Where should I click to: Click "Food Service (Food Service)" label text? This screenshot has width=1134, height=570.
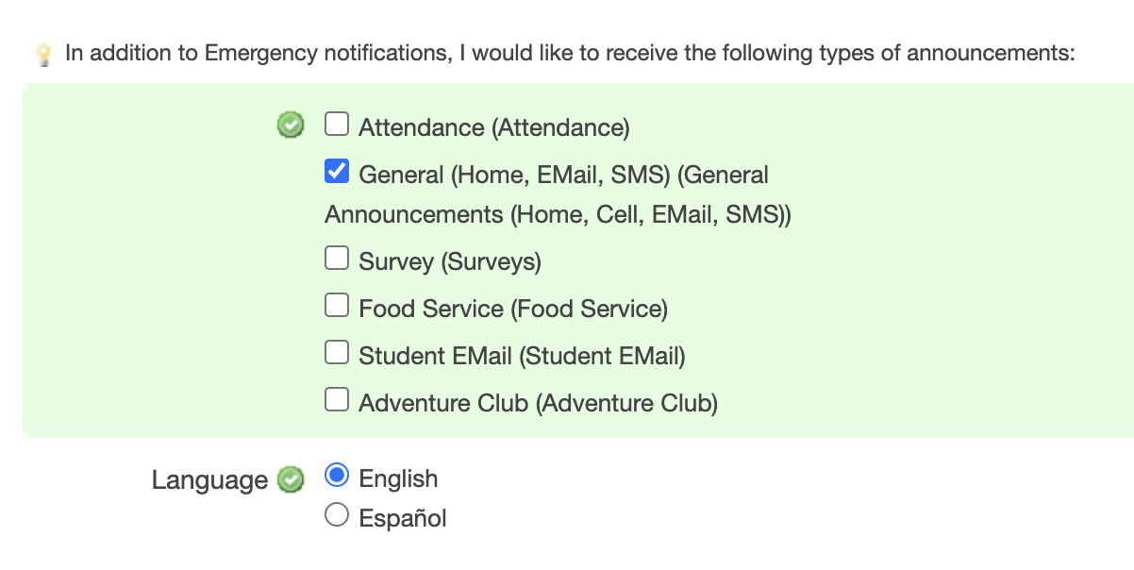click(x=513, y=309)
